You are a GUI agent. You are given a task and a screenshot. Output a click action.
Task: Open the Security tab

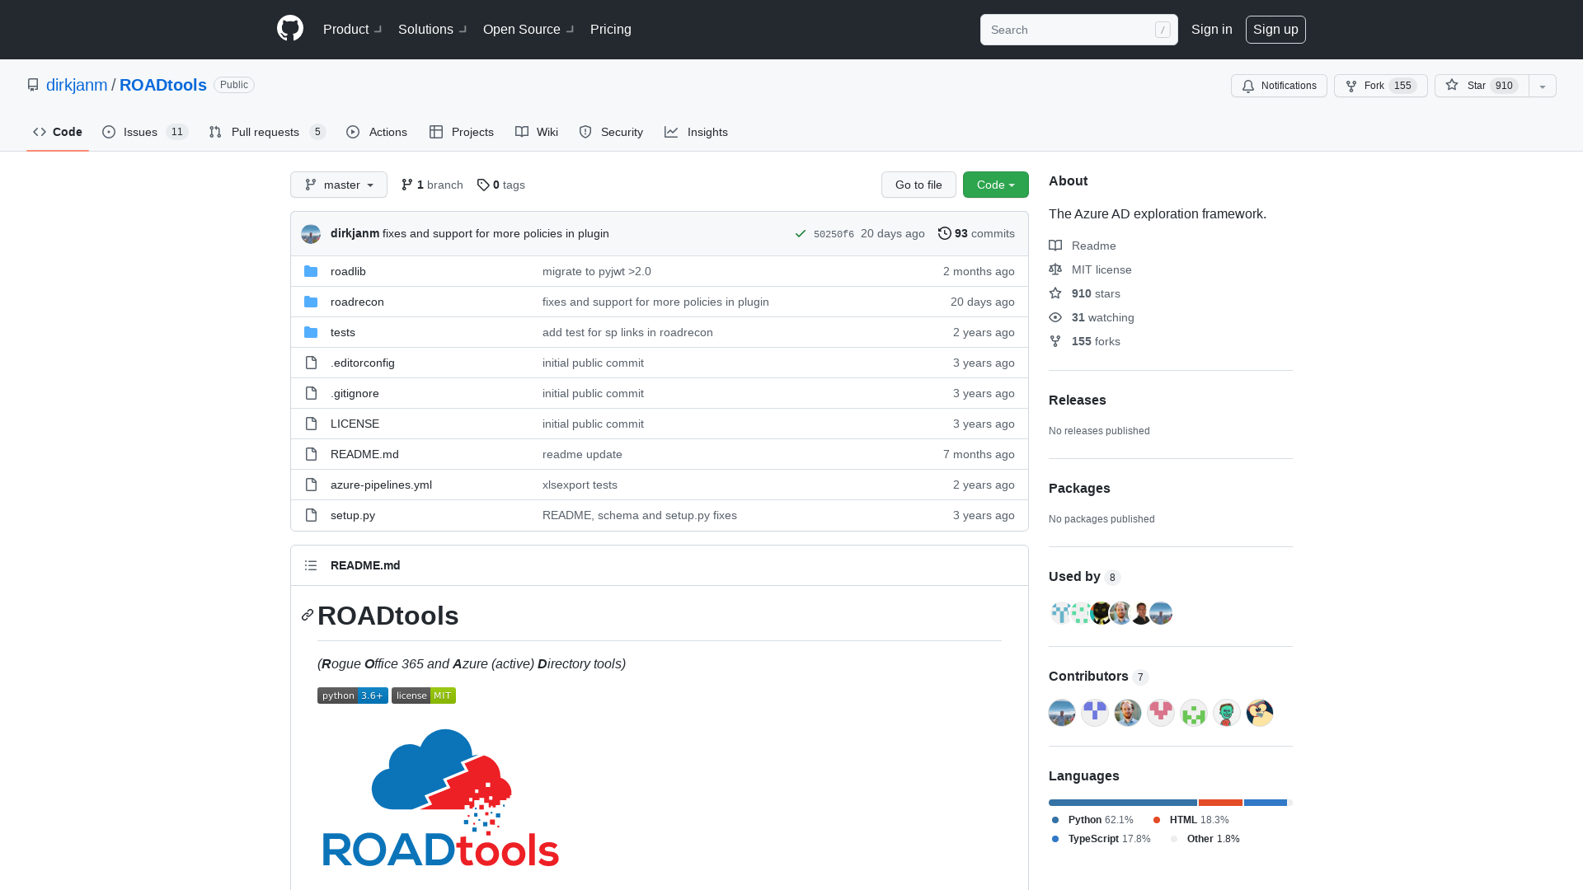click(611, 132)
